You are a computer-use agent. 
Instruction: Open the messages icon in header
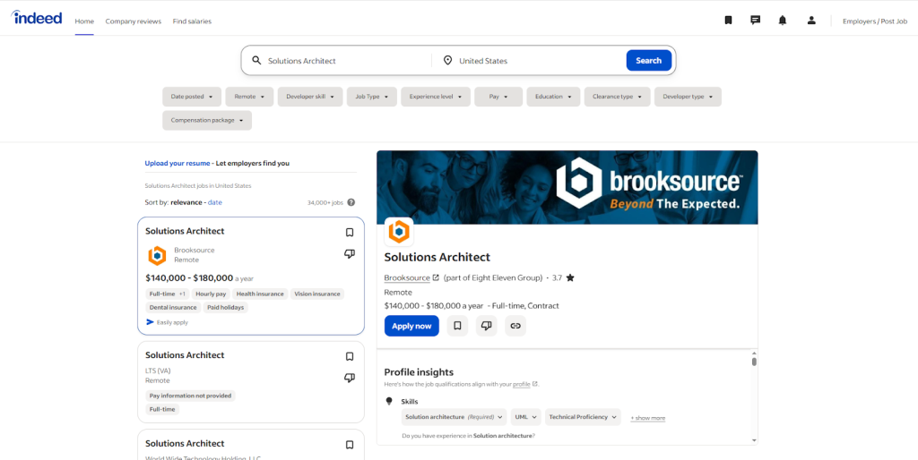(755, 21)
